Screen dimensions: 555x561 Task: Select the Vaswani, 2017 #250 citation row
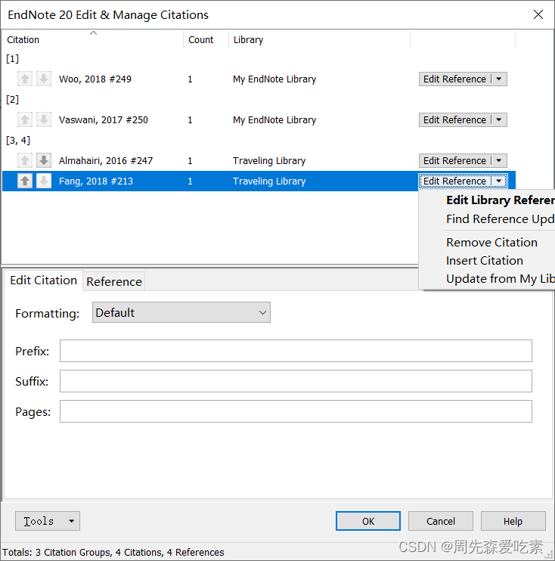click(259, 120)
